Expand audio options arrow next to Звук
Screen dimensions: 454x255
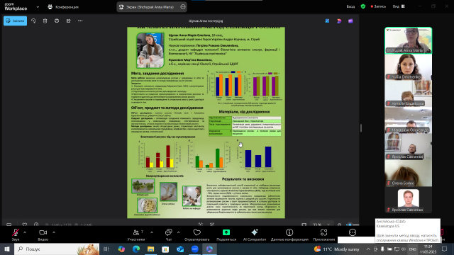pyautogui.click(x=25, y=232)
